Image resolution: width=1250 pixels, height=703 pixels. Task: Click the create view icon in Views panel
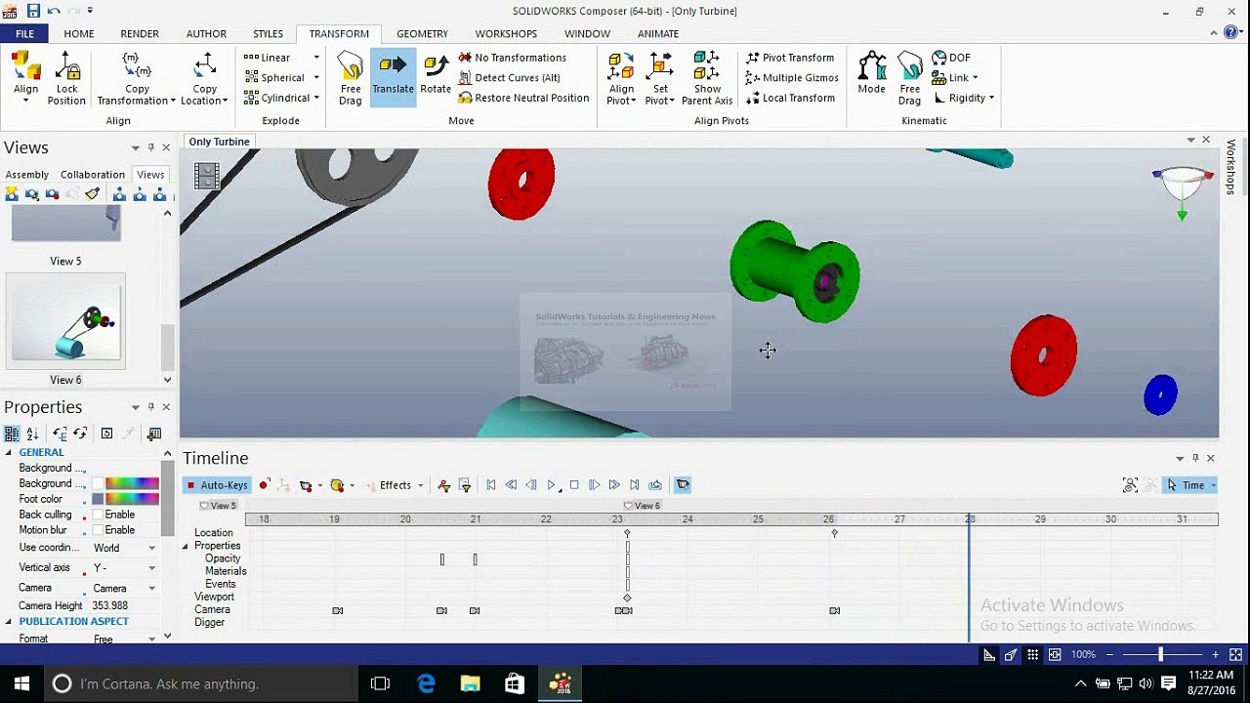pos(12,194)
